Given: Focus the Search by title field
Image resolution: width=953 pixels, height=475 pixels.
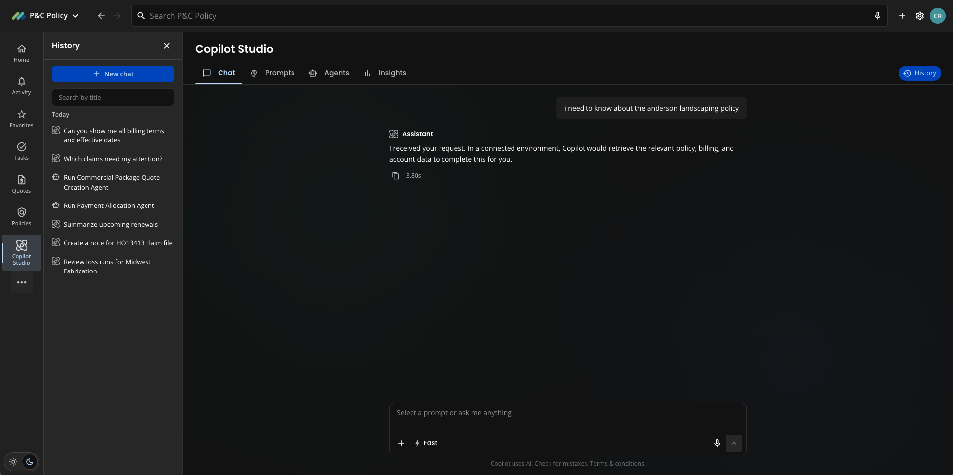Looking at the screenshot, I should pyautogui.click(x=113, y=97).
